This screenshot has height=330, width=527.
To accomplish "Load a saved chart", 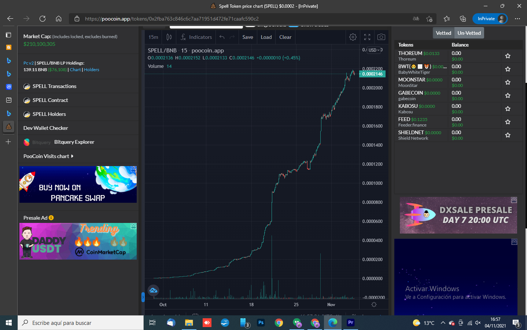I will (266, 37).
